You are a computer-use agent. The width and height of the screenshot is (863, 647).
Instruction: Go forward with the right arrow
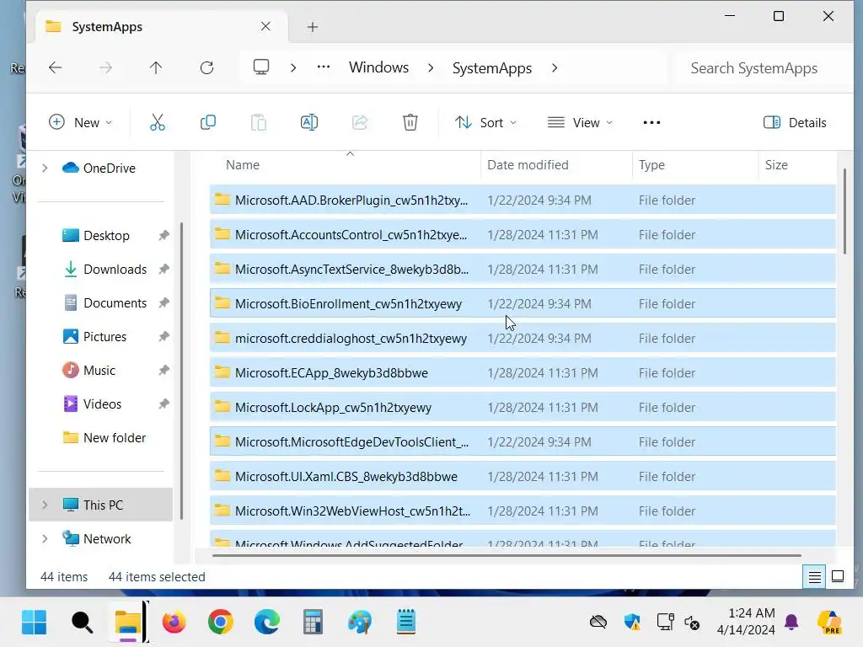pyautogui.click(x=105, y=67)
